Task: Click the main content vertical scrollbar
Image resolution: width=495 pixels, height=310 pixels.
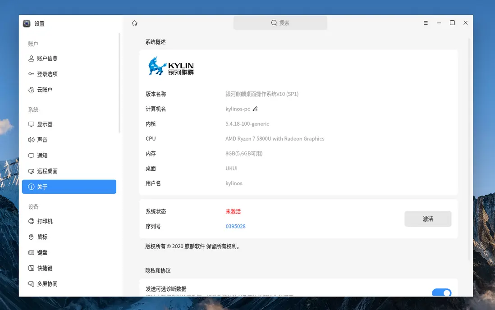Action: [469, 149]
